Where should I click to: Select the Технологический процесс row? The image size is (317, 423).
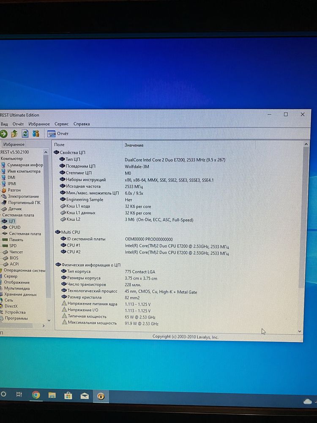coord(129,291)
